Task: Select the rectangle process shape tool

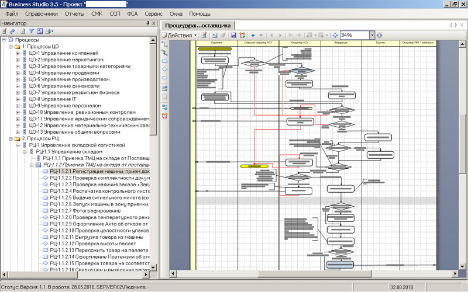Action: click(164, 61)
